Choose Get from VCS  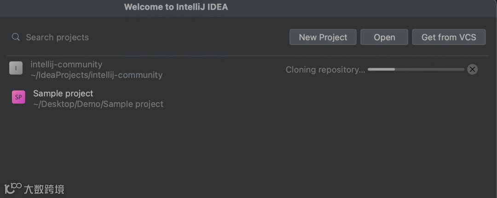449,37
